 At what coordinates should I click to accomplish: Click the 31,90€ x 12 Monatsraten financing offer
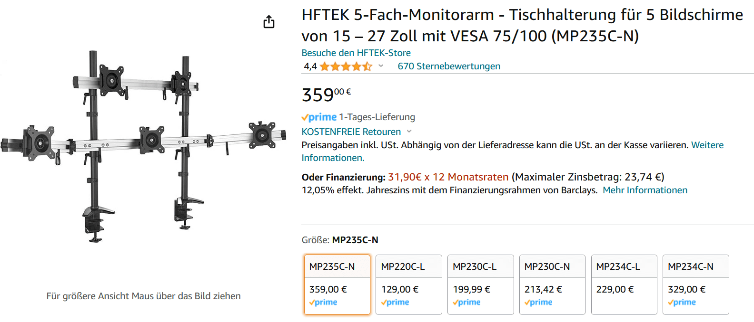pos(448,177)
